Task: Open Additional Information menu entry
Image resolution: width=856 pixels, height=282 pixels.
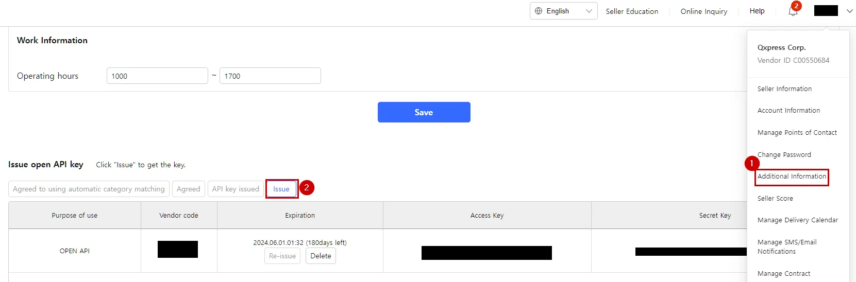Action: tap(792, 177)
